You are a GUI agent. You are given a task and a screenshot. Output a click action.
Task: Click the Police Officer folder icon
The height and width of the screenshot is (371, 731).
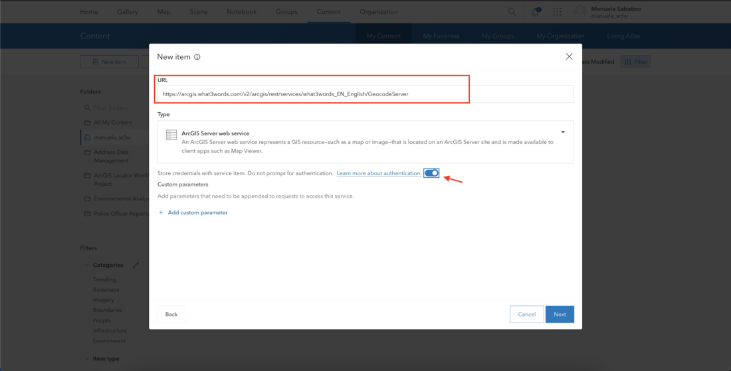pyautogui.click(x=87, y=214)
